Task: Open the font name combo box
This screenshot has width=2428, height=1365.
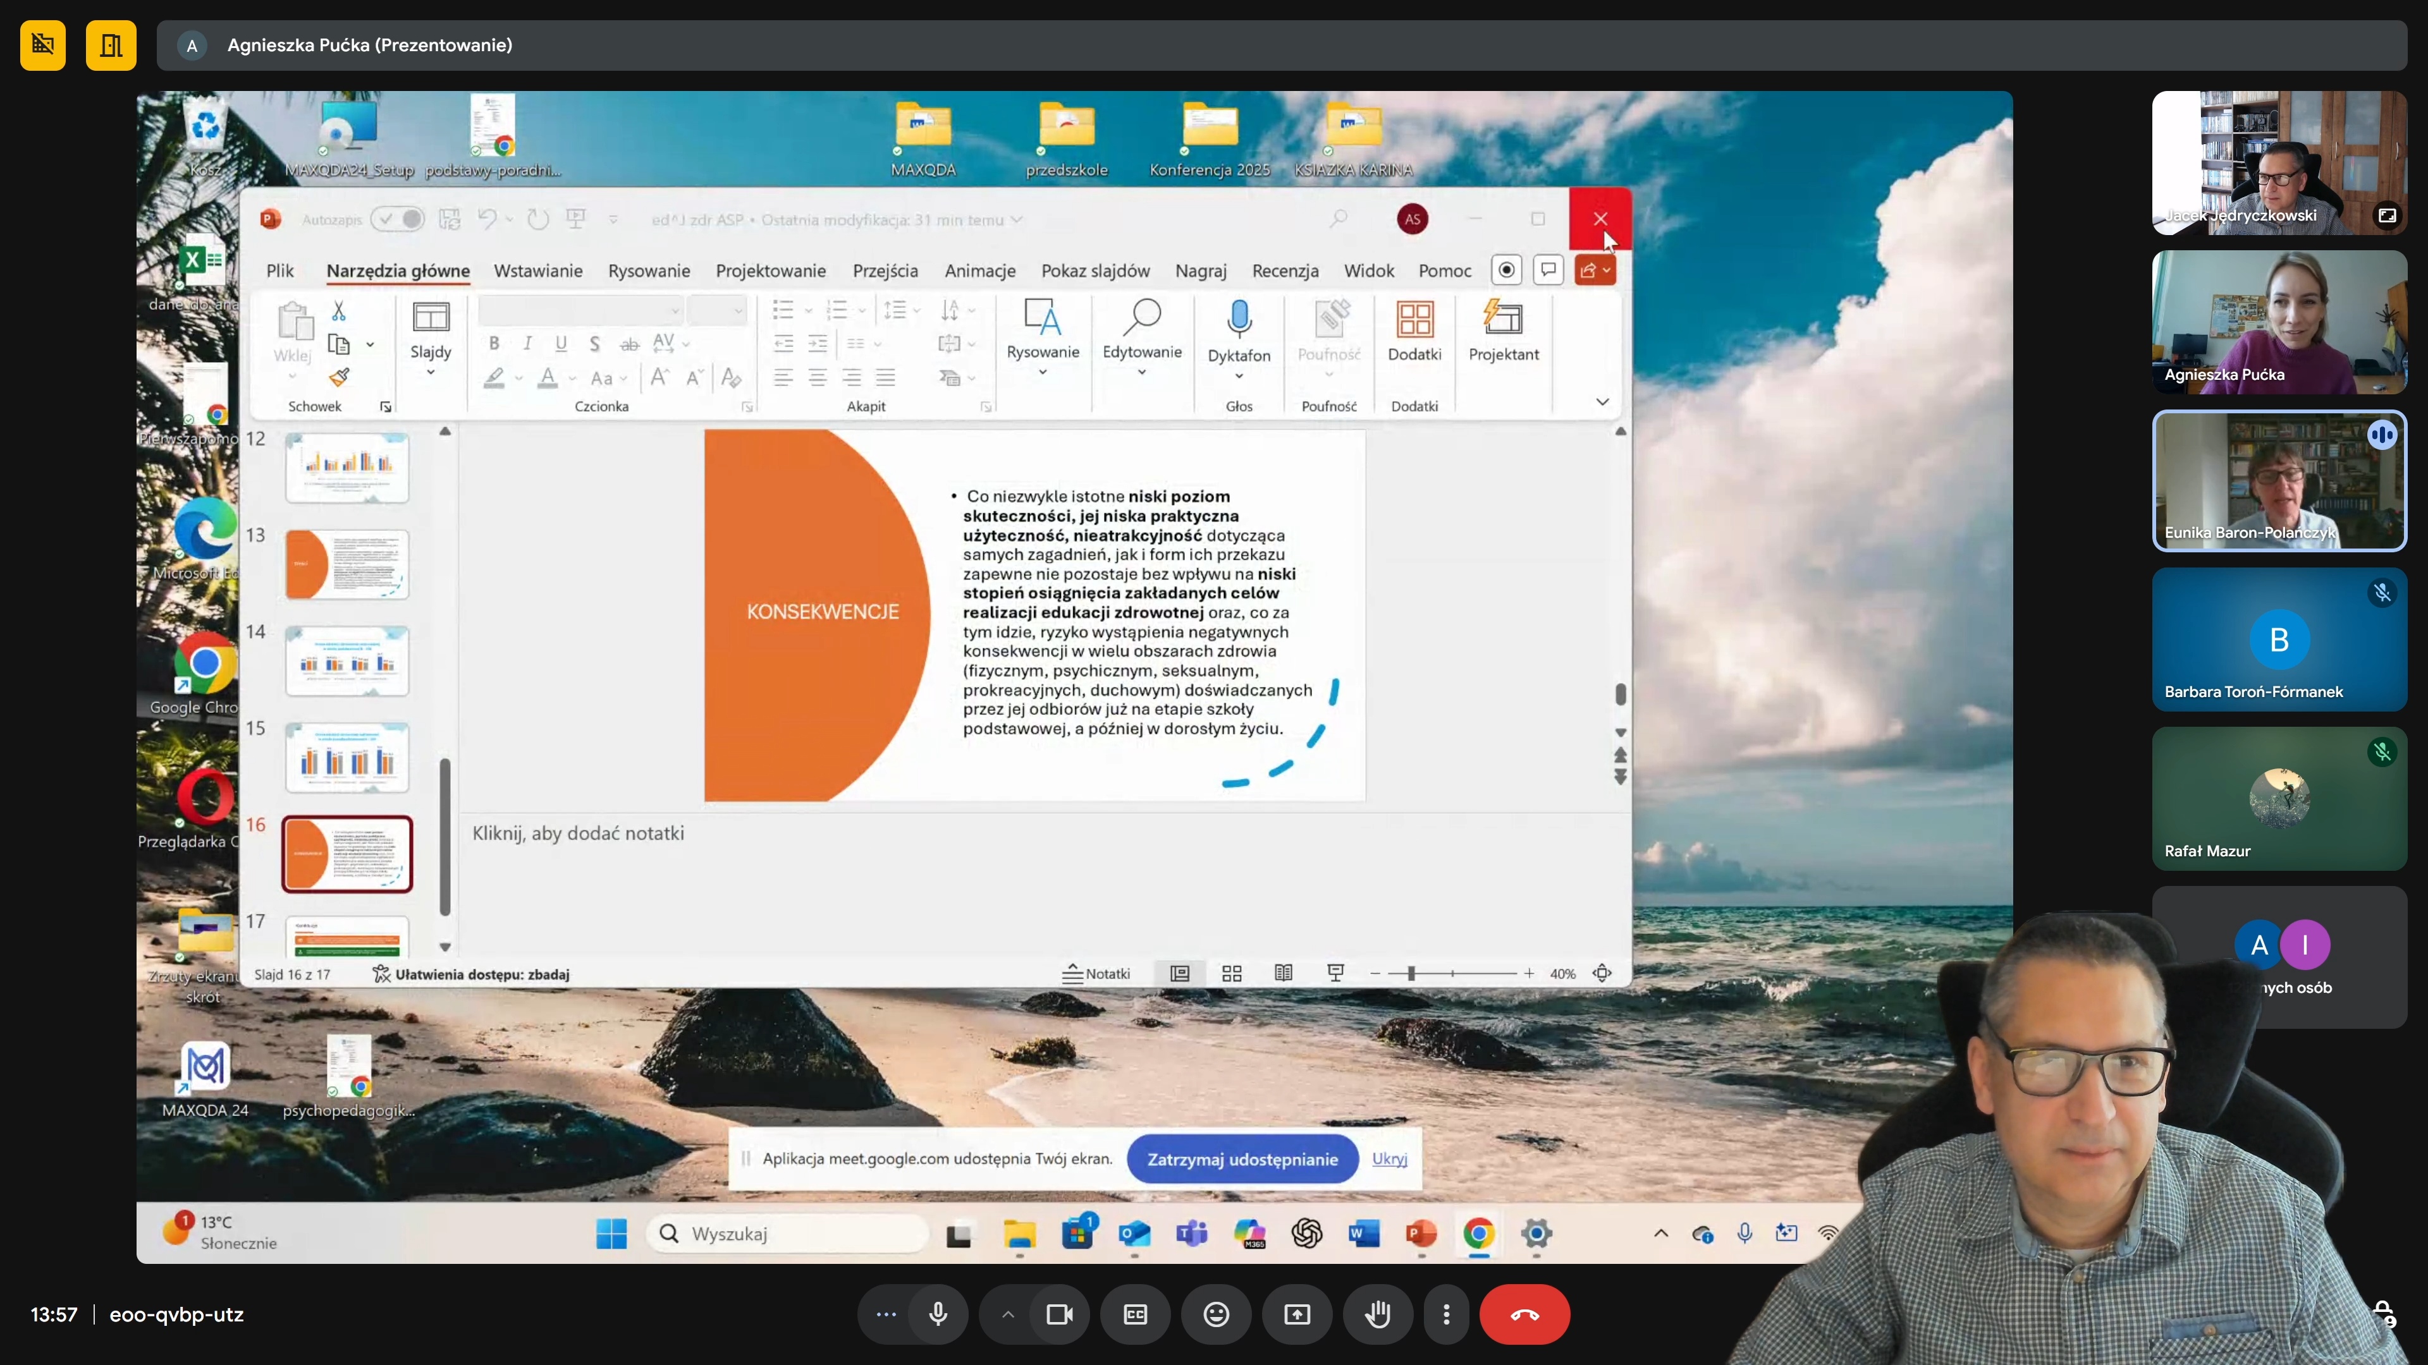Action: [x=580, y=310]
